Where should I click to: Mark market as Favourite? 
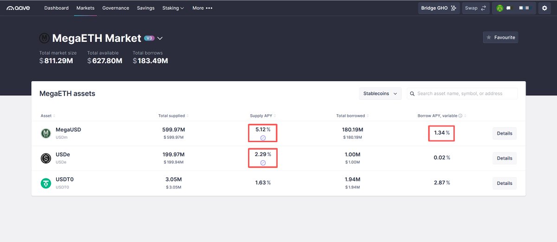pyautogui.click(x=500, y=37)
